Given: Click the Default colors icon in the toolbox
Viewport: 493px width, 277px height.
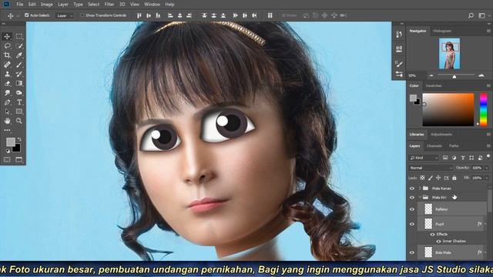Looking at the screenshot, I should 8,152.
